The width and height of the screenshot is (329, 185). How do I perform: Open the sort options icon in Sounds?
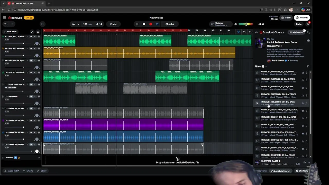click(x=308, y=67)
